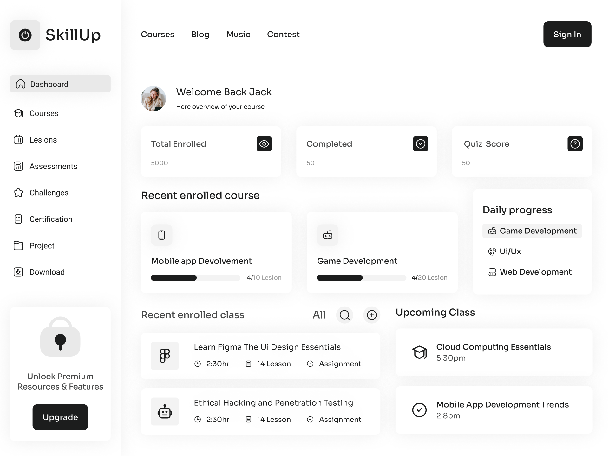609x456 pixels.
Task: Click the game controller icon on Game Development
Action: [327, 235]
